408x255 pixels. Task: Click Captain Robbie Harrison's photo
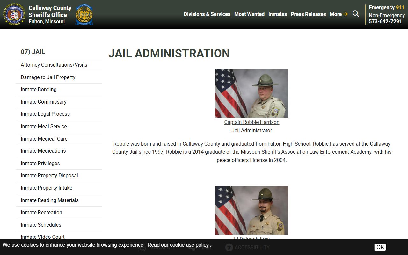(252, 93)
